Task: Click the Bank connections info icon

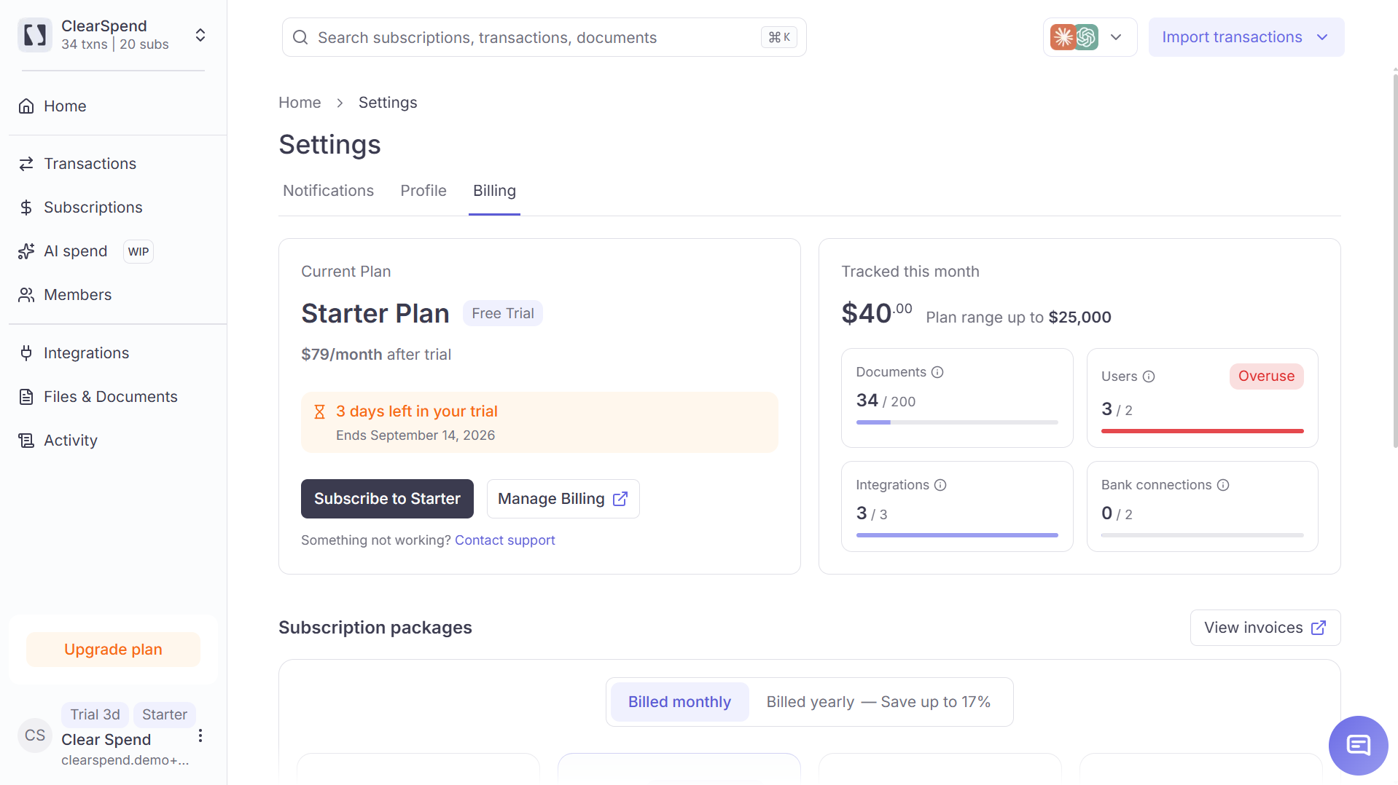Action: [x=1223, y=485]
